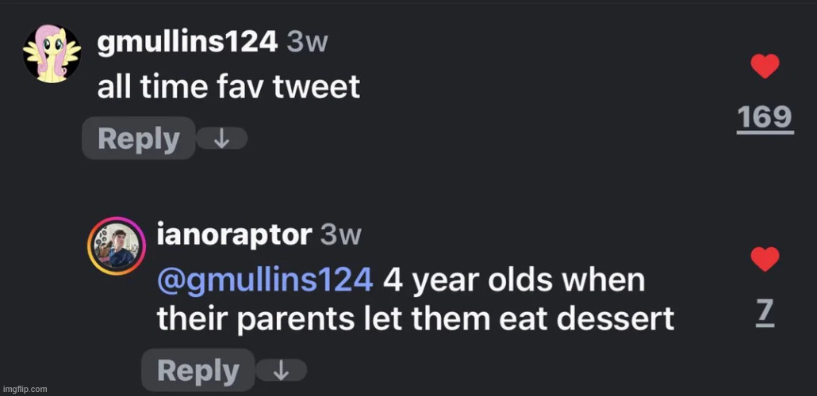Expand replies with arrow under gmullins124's comment
This screenshot has height=396, width=817.
point(221,139)
